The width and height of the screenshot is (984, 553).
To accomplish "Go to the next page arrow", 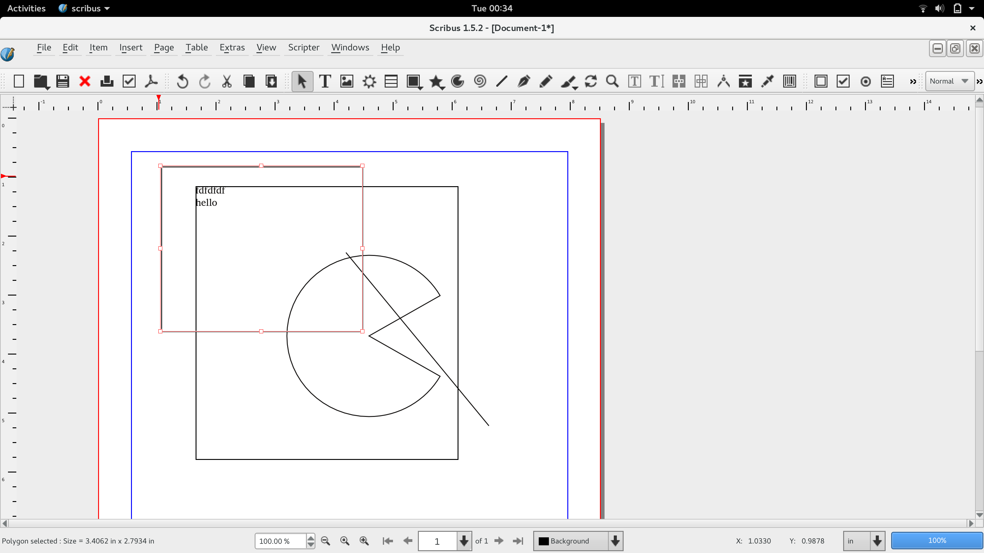I will point(498,541).
